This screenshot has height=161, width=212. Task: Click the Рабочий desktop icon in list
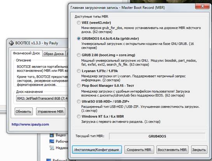[52, 141]
